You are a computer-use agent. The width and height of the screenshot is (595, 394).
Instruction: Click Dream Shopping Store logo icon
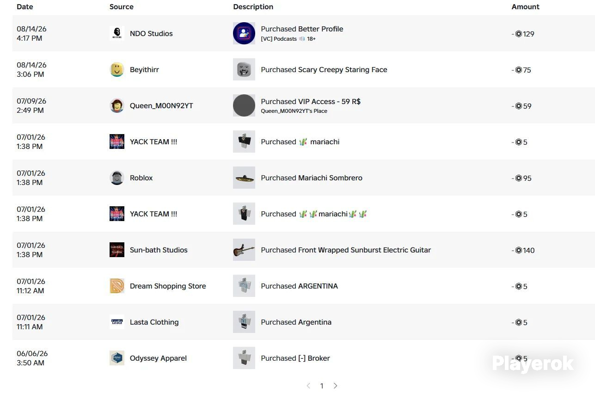[x=117, y=286]
